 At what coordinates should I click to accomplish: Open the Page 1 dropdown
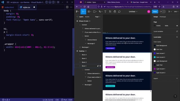(x=98, y=17)
